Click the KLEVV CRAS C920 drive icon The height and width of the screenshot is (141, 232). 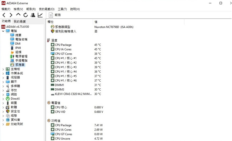click(x=53, y=94)
